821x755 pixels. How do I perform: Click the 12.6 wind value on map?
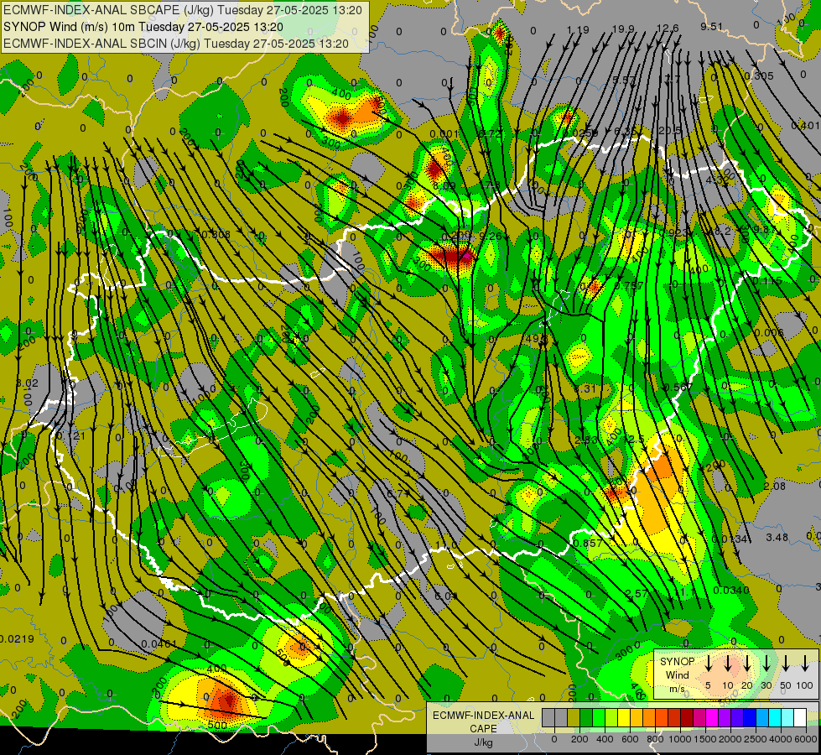(x=667, y=28)
